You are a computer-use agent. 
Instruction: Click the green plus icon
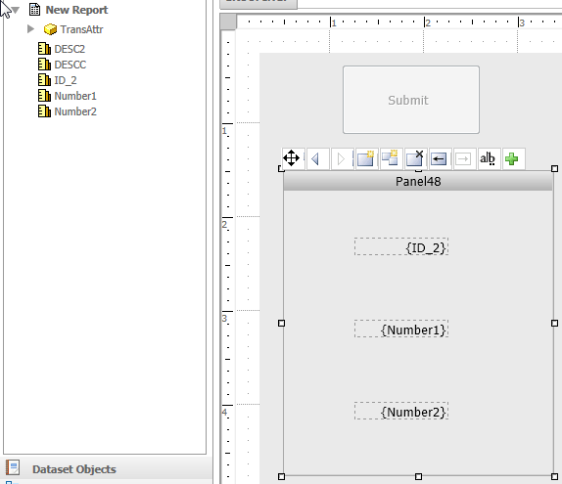click(x=512, y=158)
